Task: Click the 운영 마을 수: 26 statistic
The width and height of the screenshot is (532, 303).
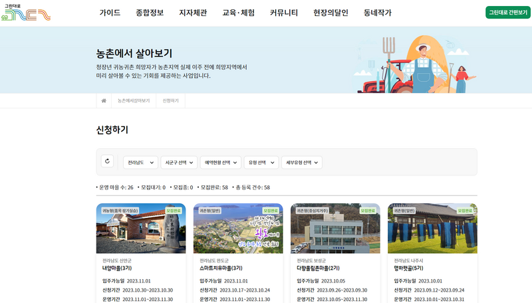Action: [116, 187]
